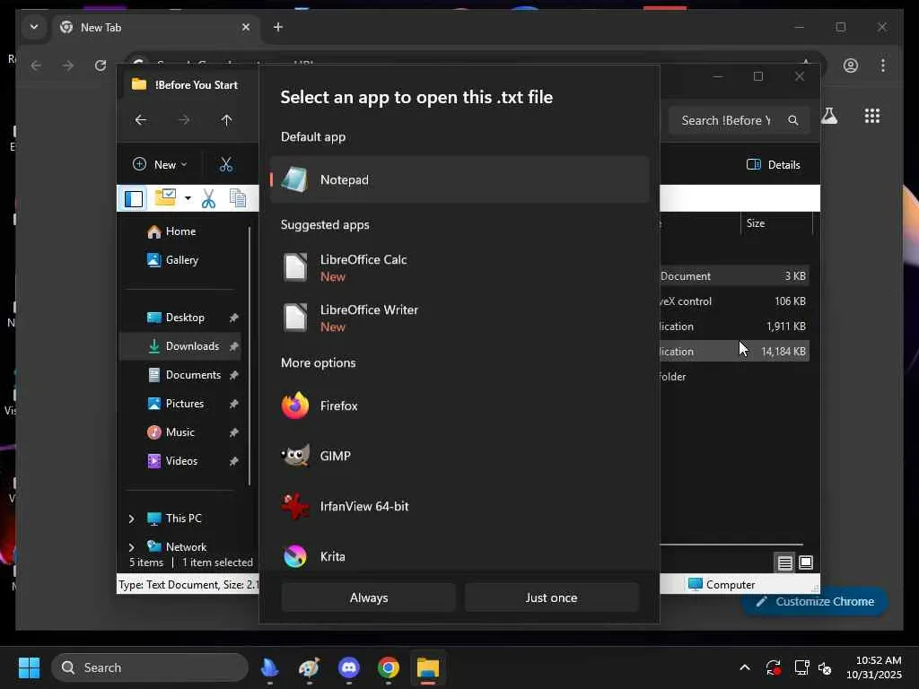This screenshot has height=689, width=919.
Task: Click the New Tab tab in Chrome
Action: (156, 28)
